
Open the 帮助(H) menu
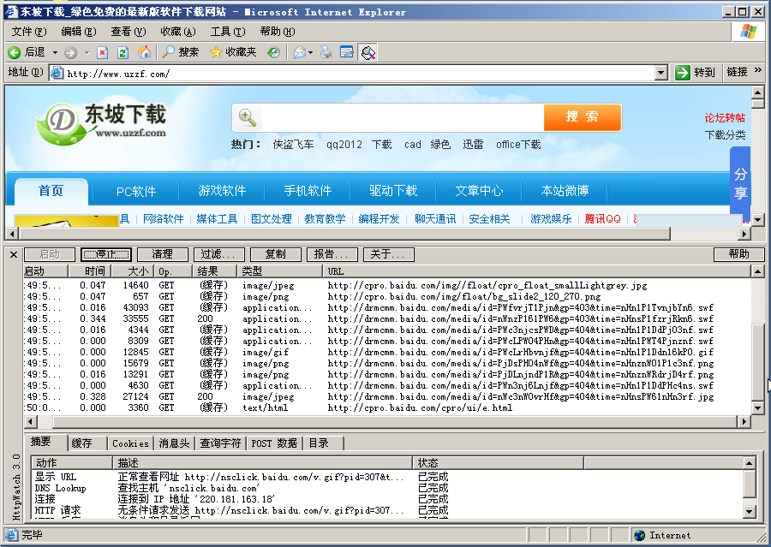[x=278, y=32]
